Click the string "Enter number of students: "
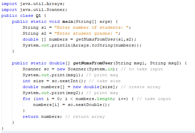 [91, 27]
